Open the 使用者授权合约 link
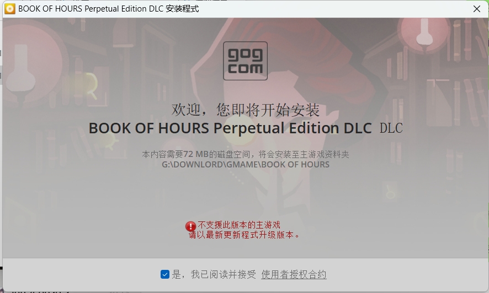The width and height of the screenshot is (489, 293). coord(294,274)
